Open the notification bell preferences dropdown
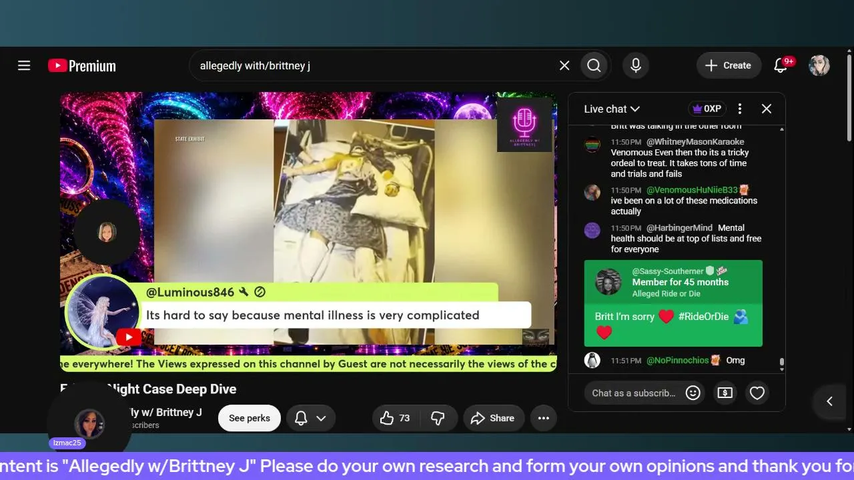Viewport: 854px width, 480px height. tap(310, 418)
